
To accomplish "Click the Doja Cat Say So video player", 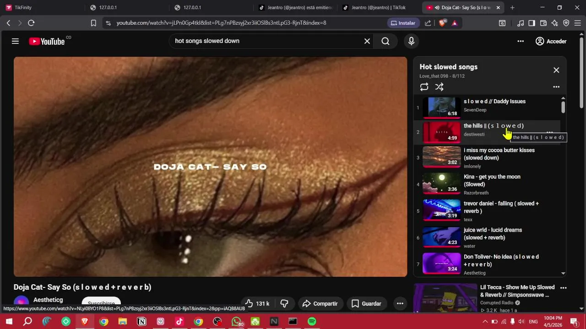I will click(x=210, y=166).
